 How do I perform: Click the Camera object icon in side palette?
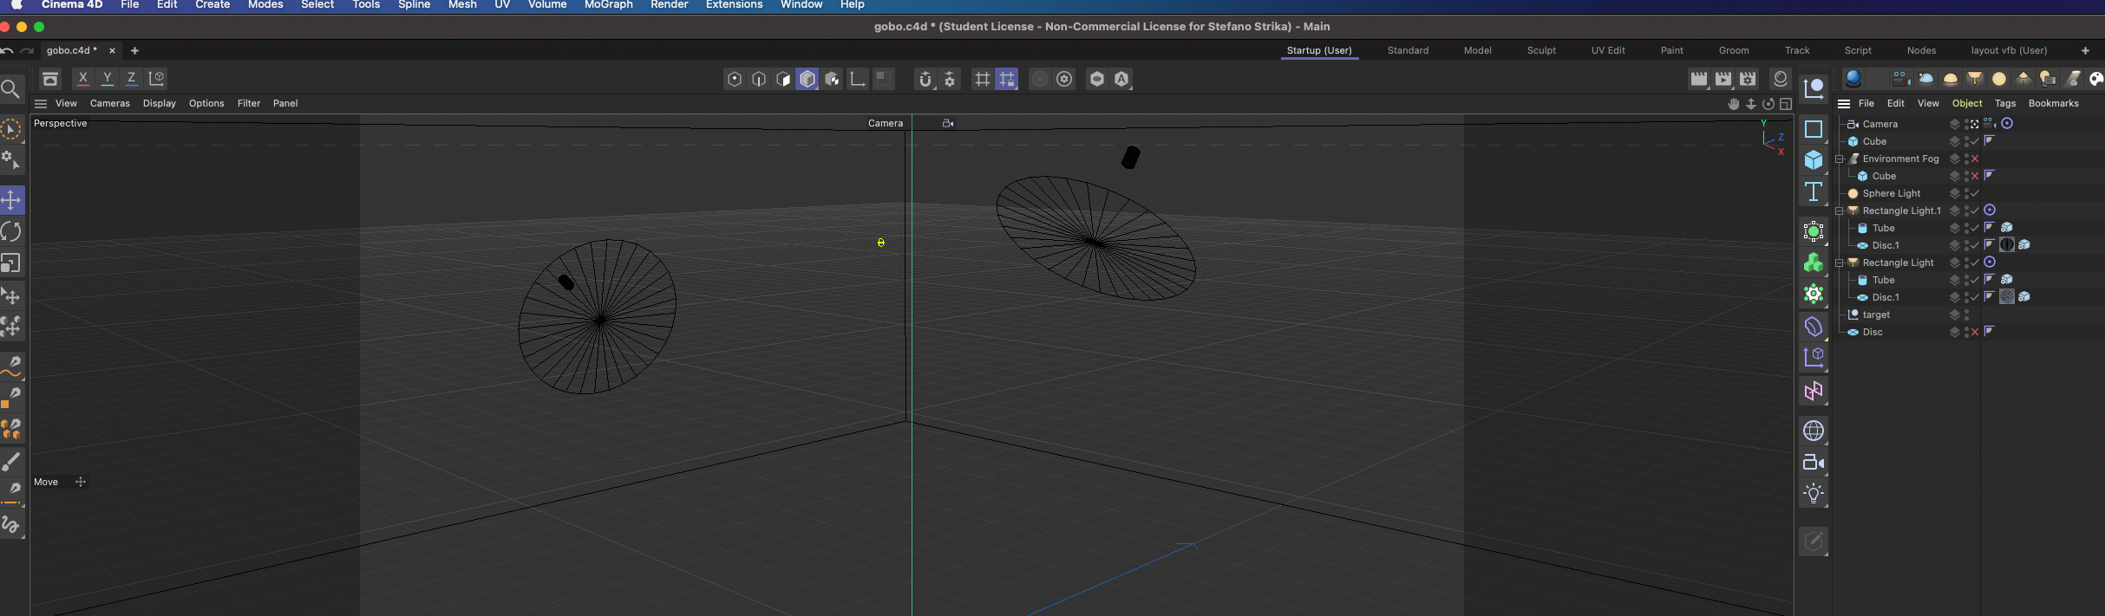pos(1813,463)
